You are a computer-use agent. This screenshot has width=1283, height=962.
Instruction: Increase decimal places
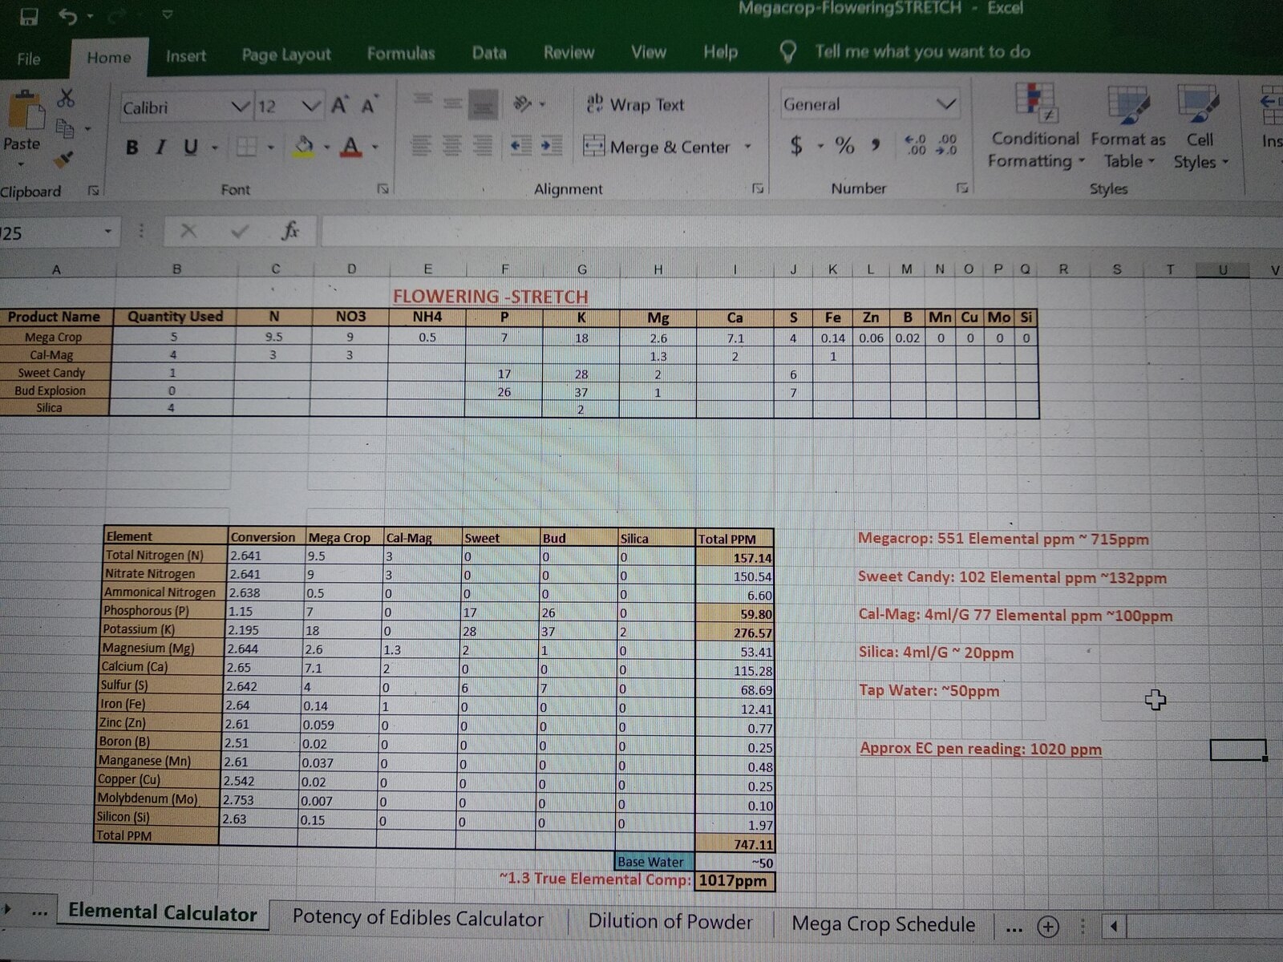coord(915,145)
